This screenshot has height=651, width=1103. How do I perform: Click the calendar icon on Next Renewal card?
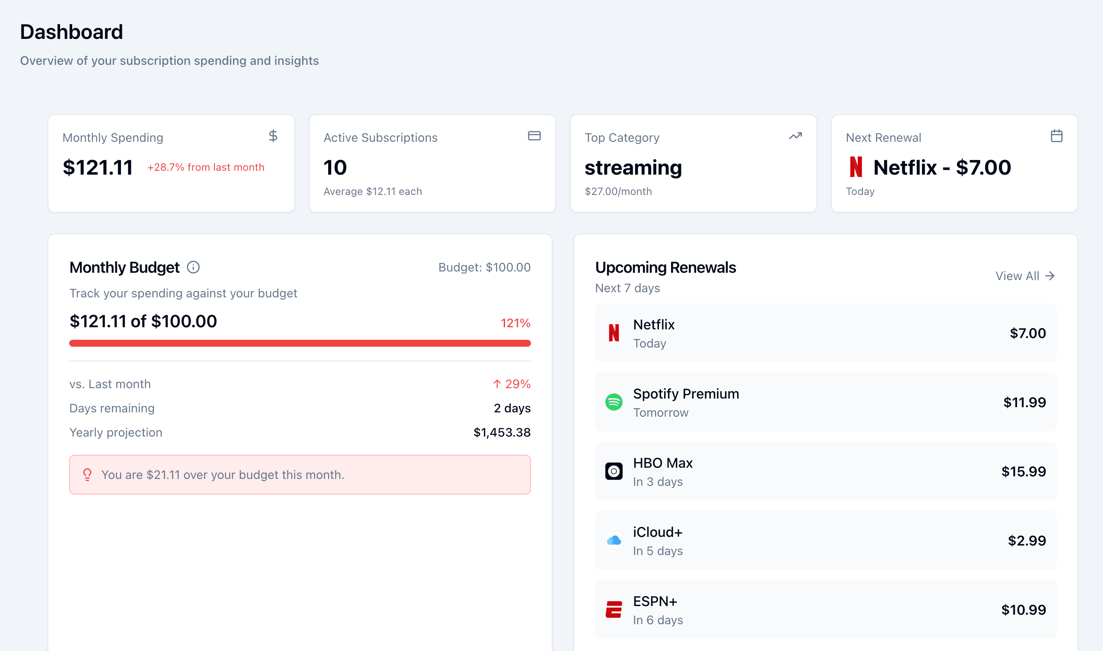click(1057, 137)
